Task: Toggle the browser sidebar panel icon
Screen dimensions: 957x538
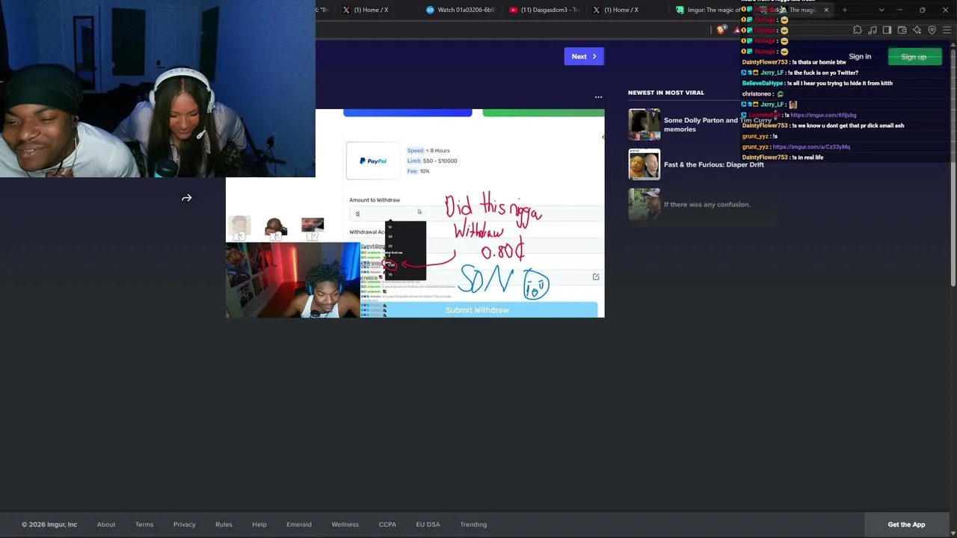Action: pyautogui.click(x=887, y=30)
